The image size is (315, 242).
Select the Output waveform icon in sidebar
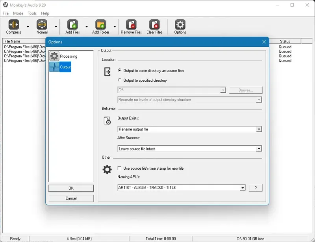(54, 67)
